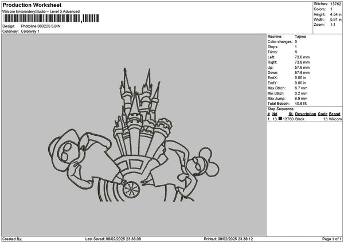Click the Wilcom brand cell

(x=335, y=119)
